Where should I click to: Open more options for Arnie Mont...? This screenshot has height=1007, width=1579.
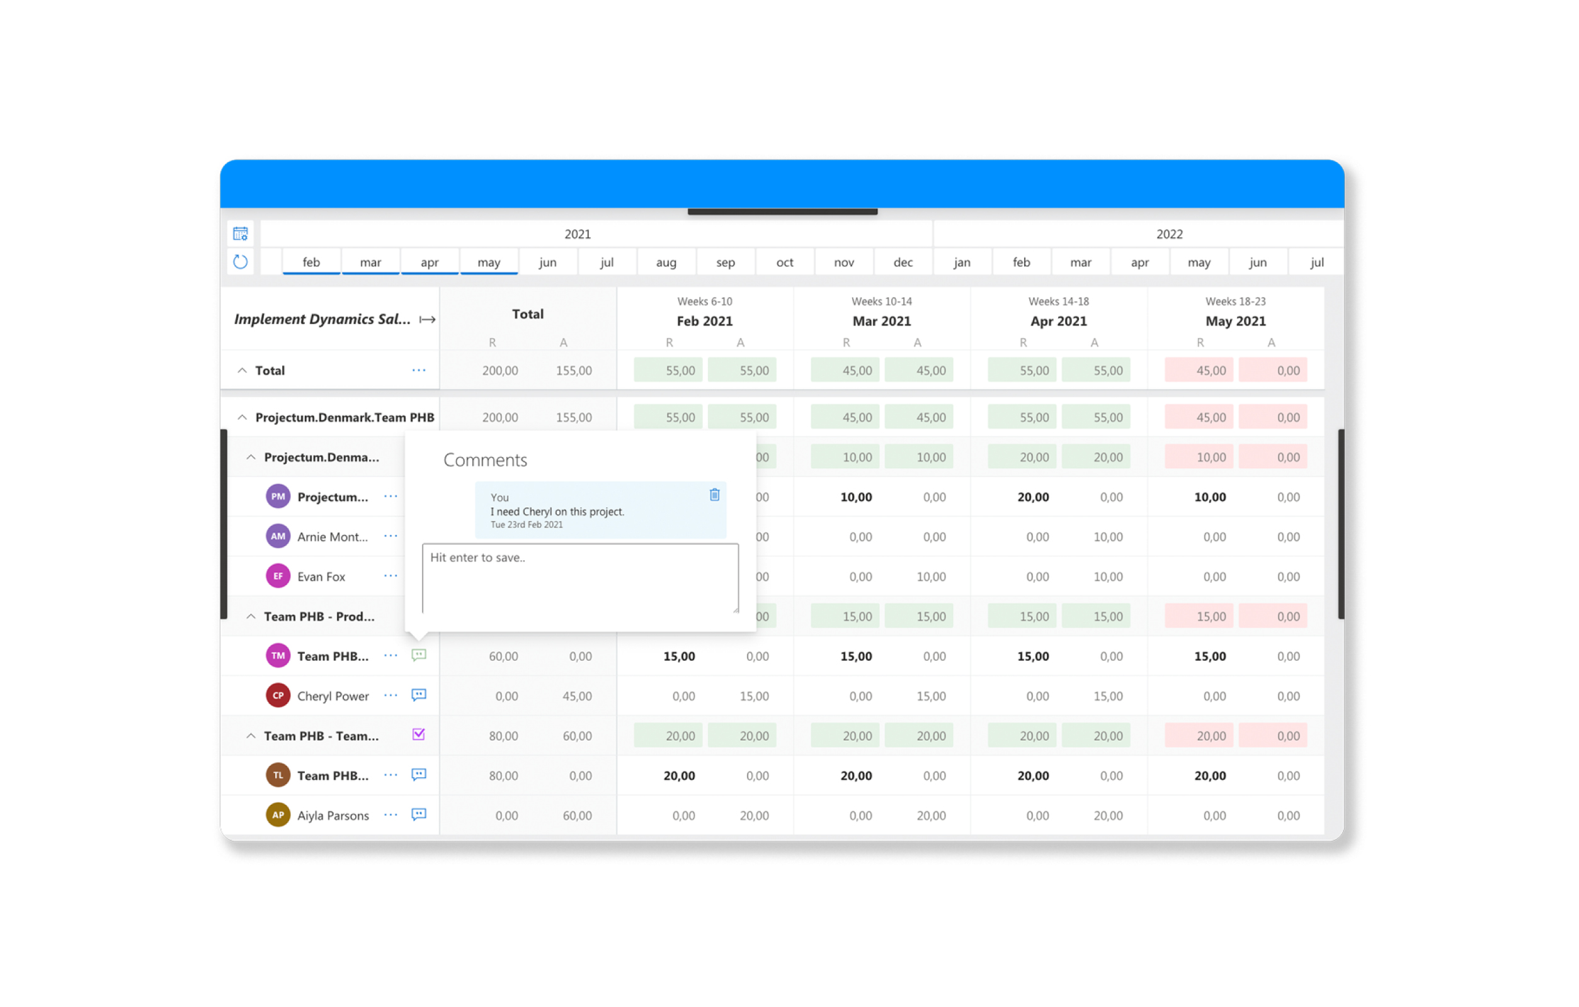390,536
